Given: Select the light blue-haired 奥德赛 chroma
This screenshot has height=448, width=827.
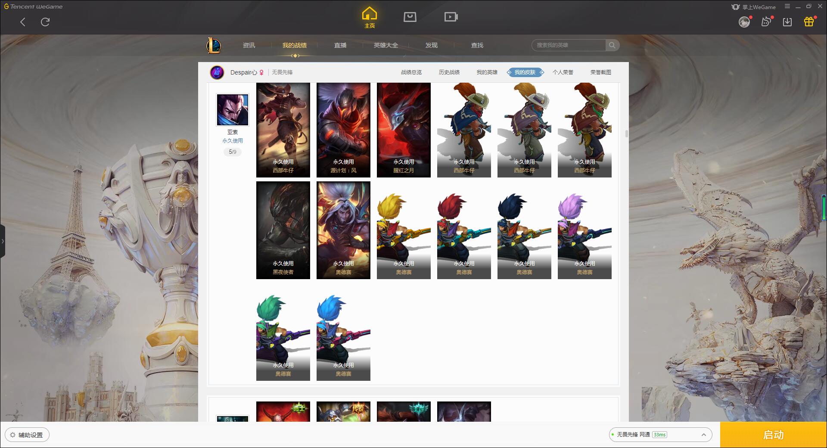Looking at the screenshot, I should (x=343, y=337).
